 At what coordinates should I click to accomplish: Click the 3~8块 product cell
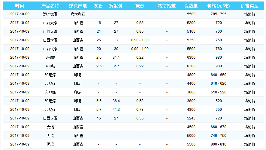(x=50, y=57)
